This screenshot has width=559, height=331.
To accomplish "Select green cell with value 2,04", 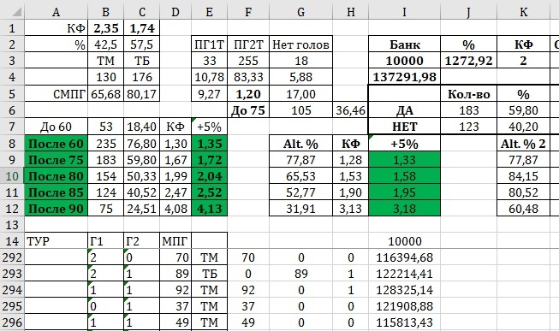I will (209, 176).
